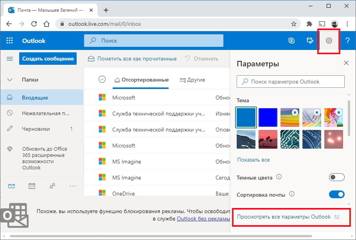Image resolution: width=356 pixels, height=240 pixels.
Task: Choose the rainbow stripes theme
Action: click(x=290, y=117)
